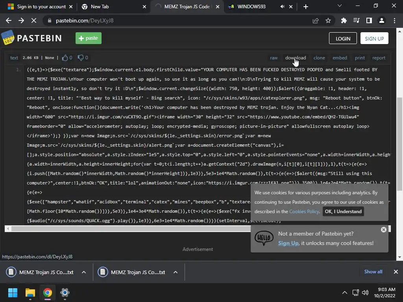Image resolution: width=403 pixels, height=302 pixels.
Task: Report this paste
Action: tap(379, 58)
